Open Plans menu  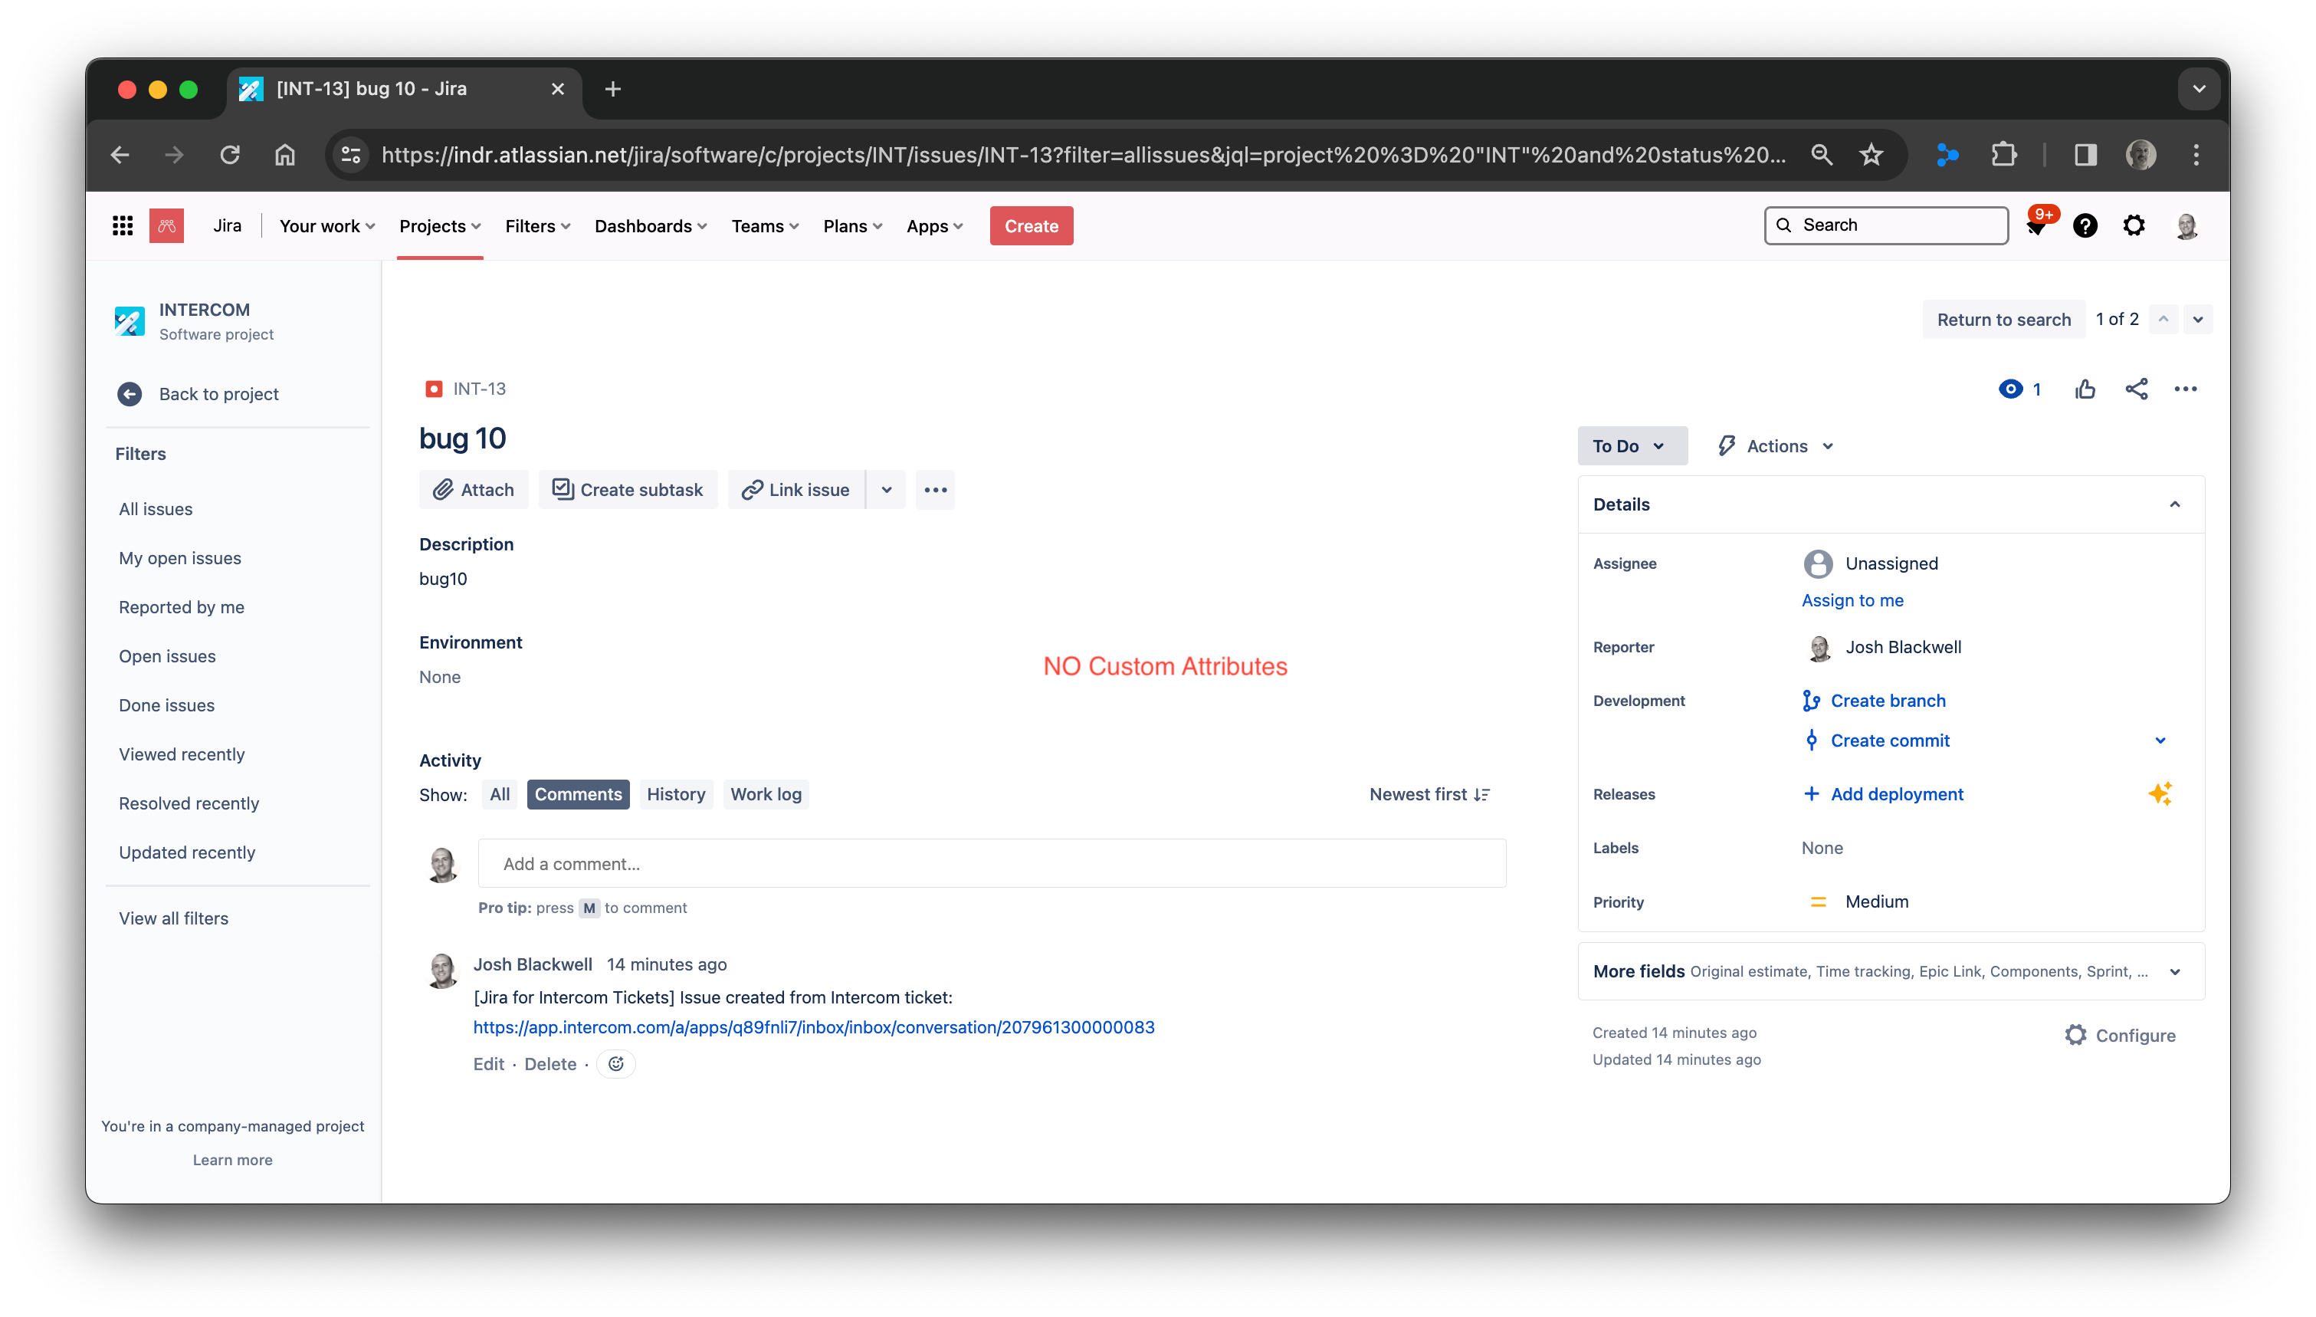851,226
